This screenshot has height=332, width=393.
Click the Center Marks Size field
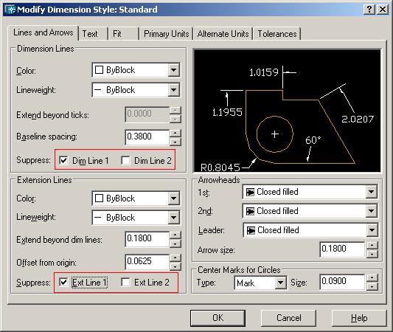(x=342, y=282)
